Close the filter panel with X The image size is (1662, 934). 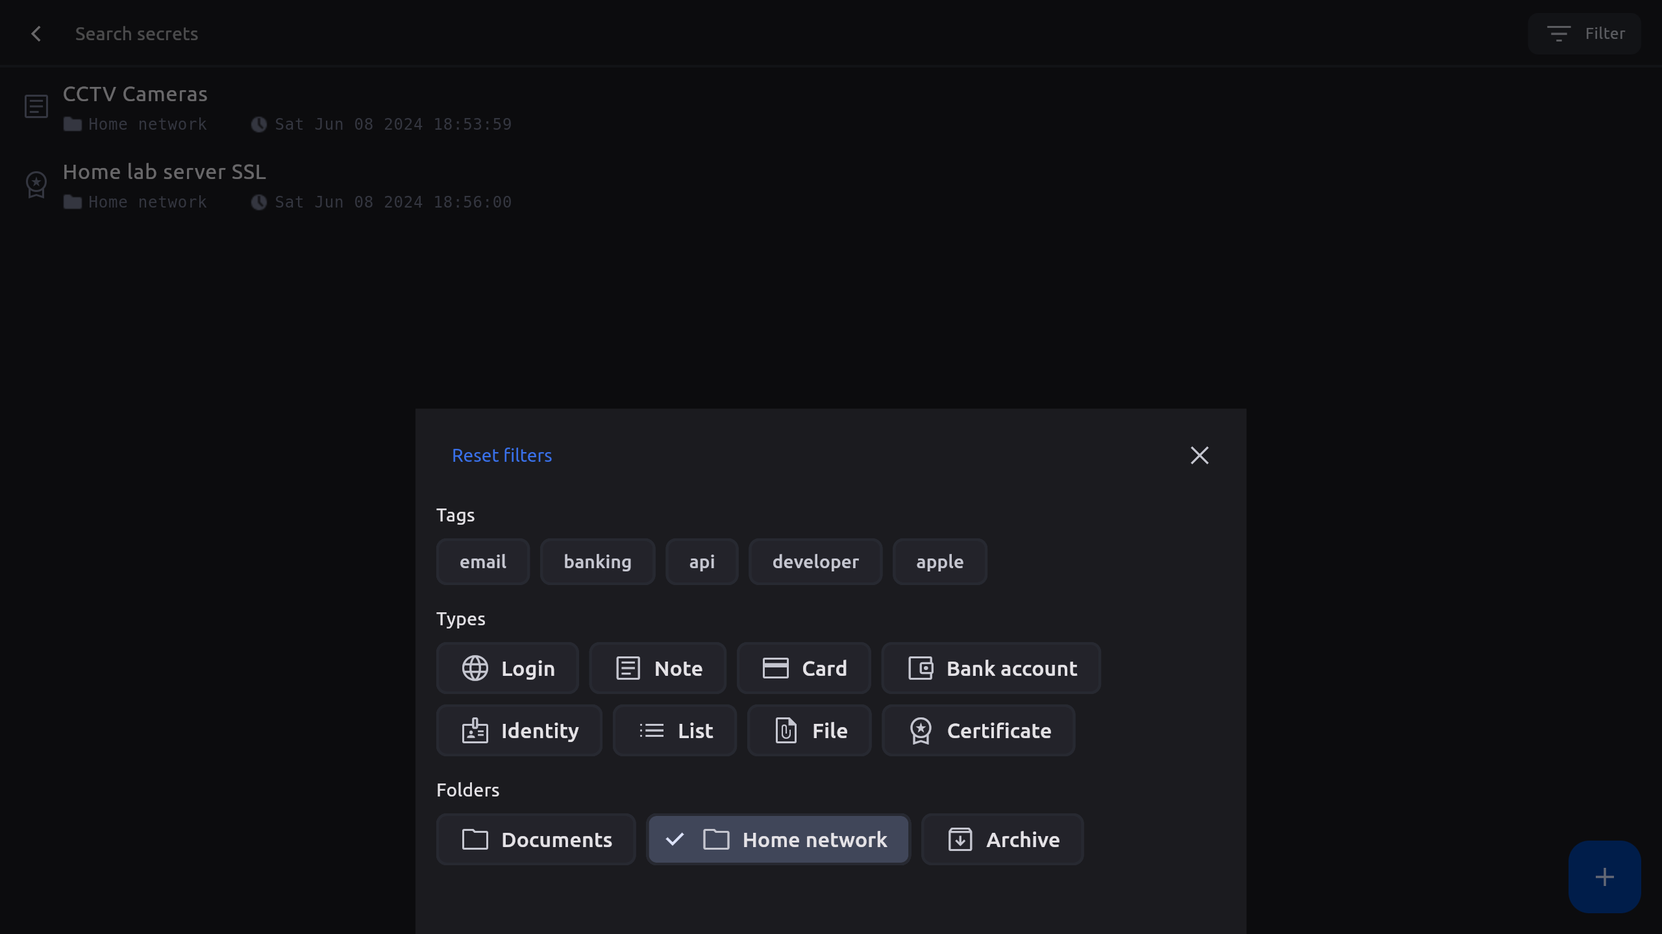[1199, 455]
